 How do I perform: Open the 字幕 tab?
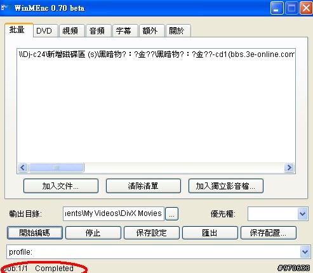point(125,31)
